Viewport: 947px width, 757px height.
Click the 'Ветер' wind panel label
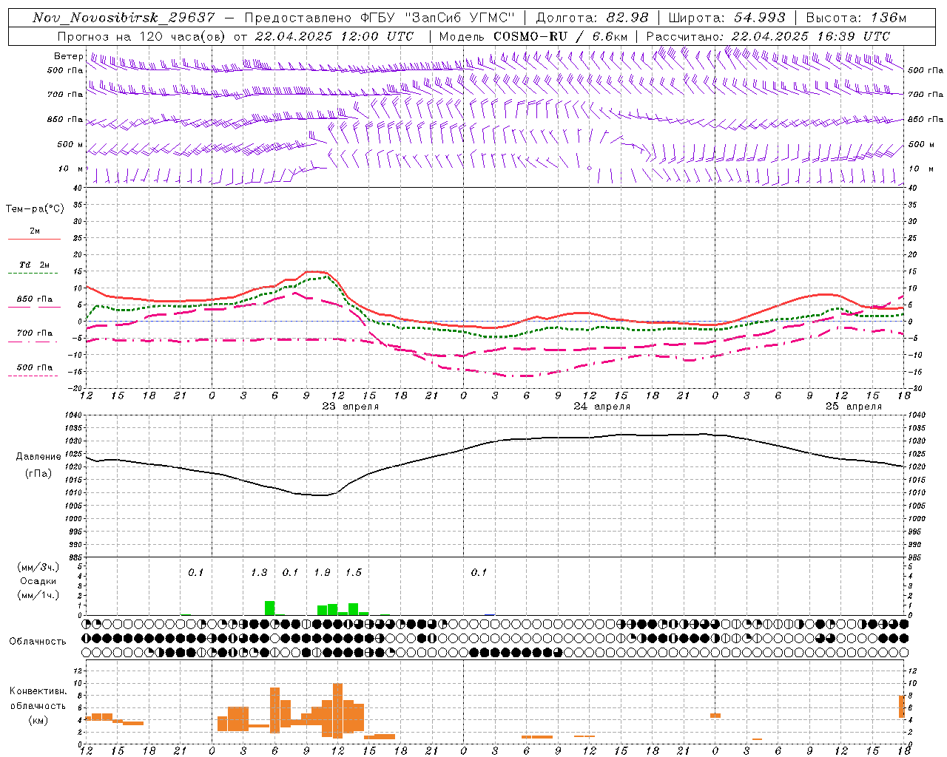(69, 56)
